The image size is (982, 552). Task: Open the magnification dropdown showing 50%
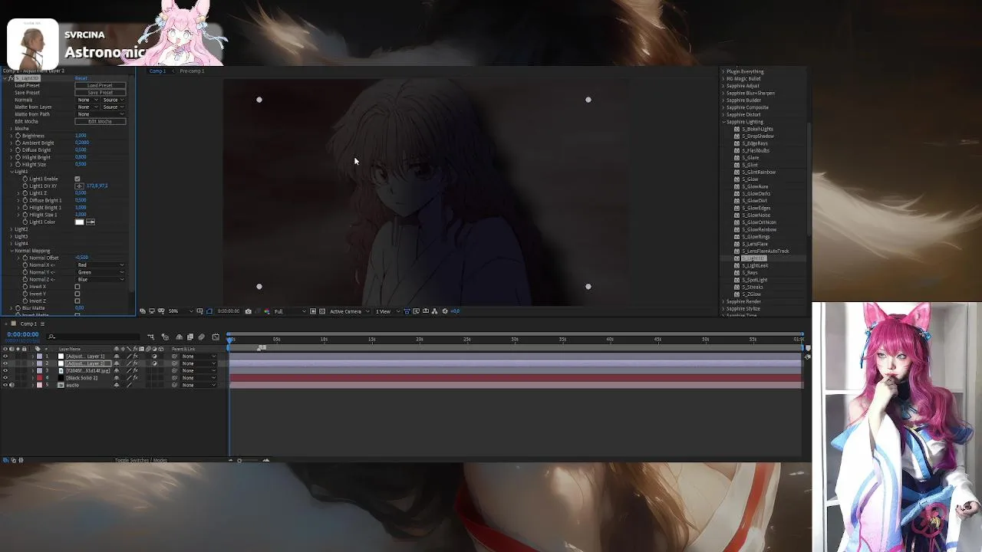180,311
